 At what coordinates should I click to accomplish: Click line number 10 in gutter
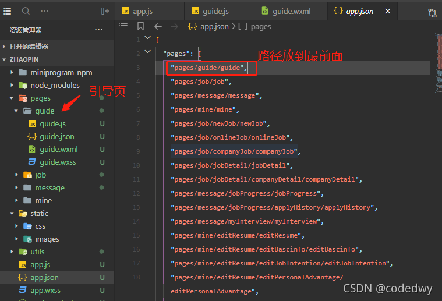(x=136, y=165)
